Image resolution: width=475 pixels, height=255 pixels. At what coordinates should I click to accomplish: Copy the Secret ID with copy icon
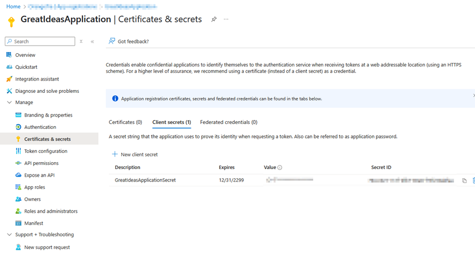[x=464, y=181]
